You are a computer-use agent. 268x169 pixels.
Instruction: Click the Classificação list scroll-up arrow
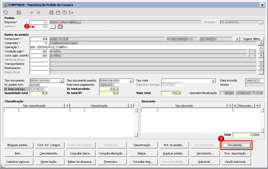coord(136,110)
